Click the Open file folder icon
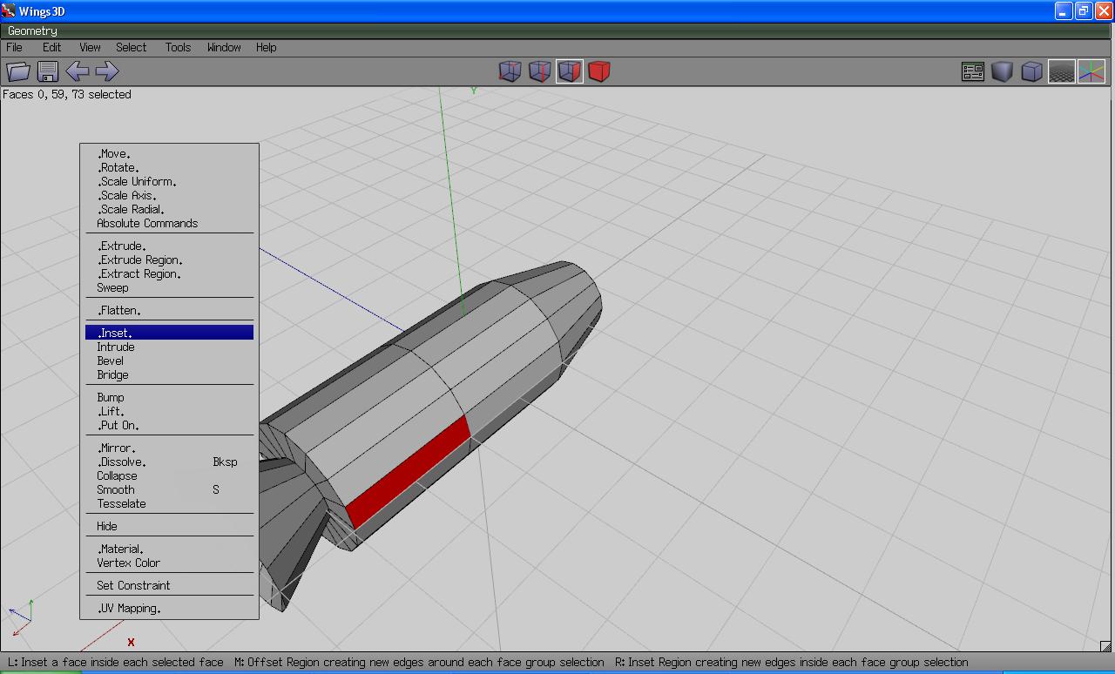1115x674 pixels. point(18,71)
